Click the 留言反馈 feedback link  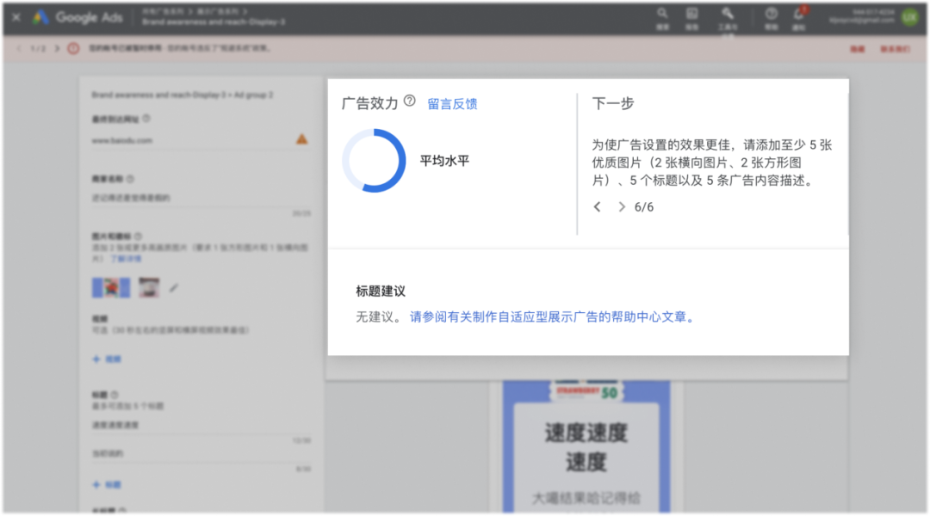[452, 104]
